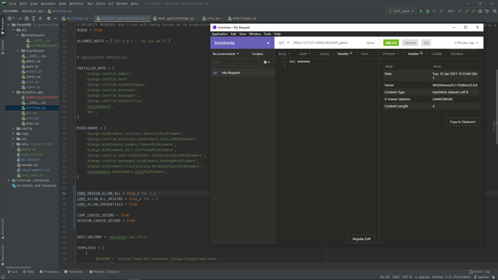The image size is (498, 280).
Task: Open the Auth type dropdown
Action: click(305, 54)
